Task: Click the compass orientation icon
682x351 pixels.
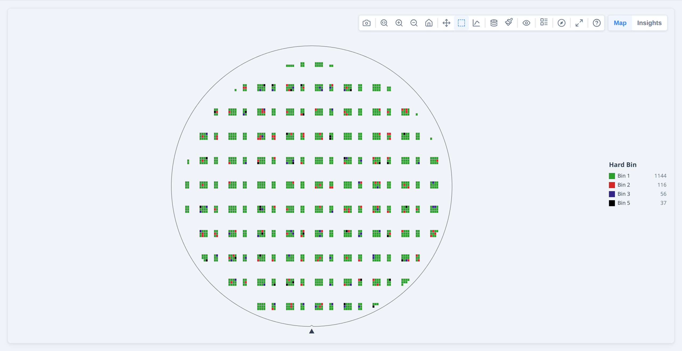Action: (561, 23)
